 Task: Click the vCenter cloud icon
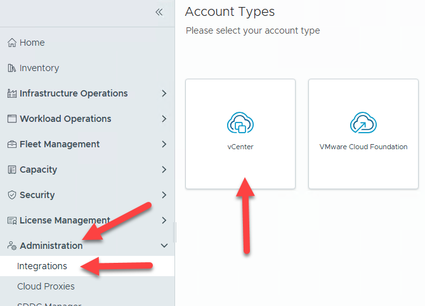[x=240, y=124]
